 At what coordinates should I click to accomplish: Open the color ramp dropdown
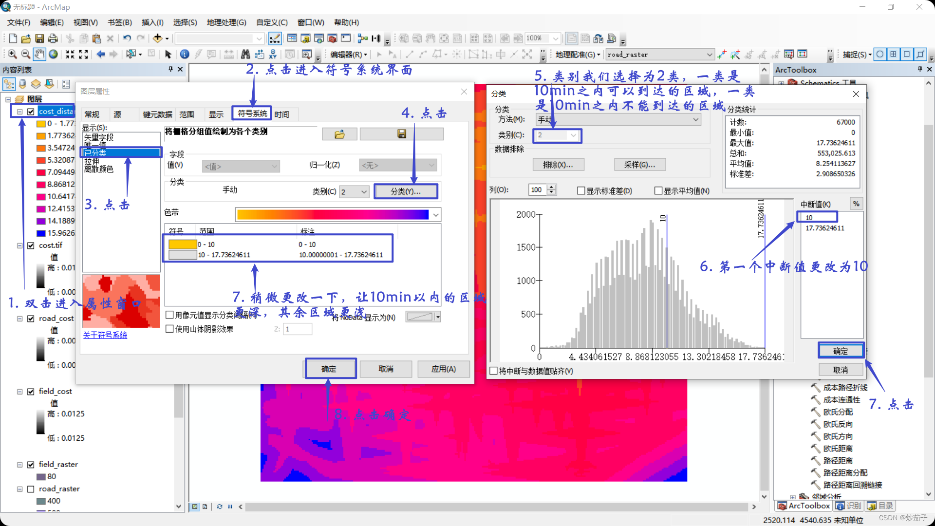tap(436, 215)
